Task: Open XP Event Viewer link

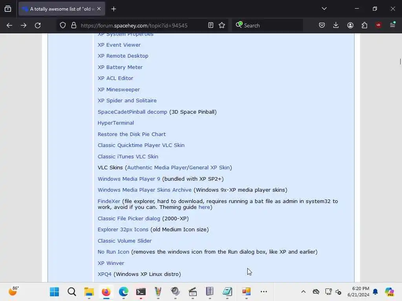Action: 119,45
